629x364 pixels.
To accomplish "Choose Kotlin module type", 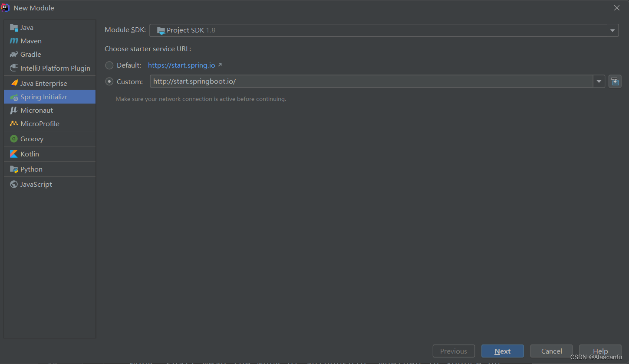I will click(50, 154).
